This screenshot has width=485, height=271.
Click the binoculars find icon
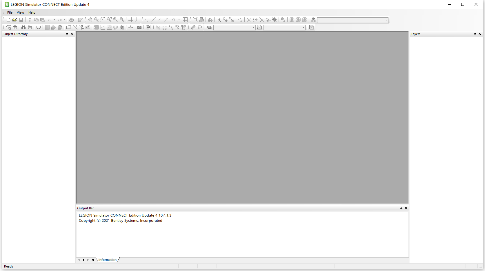(23, 27)
